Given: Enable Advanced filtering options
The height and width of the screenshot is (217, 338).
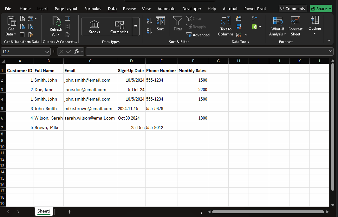Looking at the screenshot, I should click(198, 35).
